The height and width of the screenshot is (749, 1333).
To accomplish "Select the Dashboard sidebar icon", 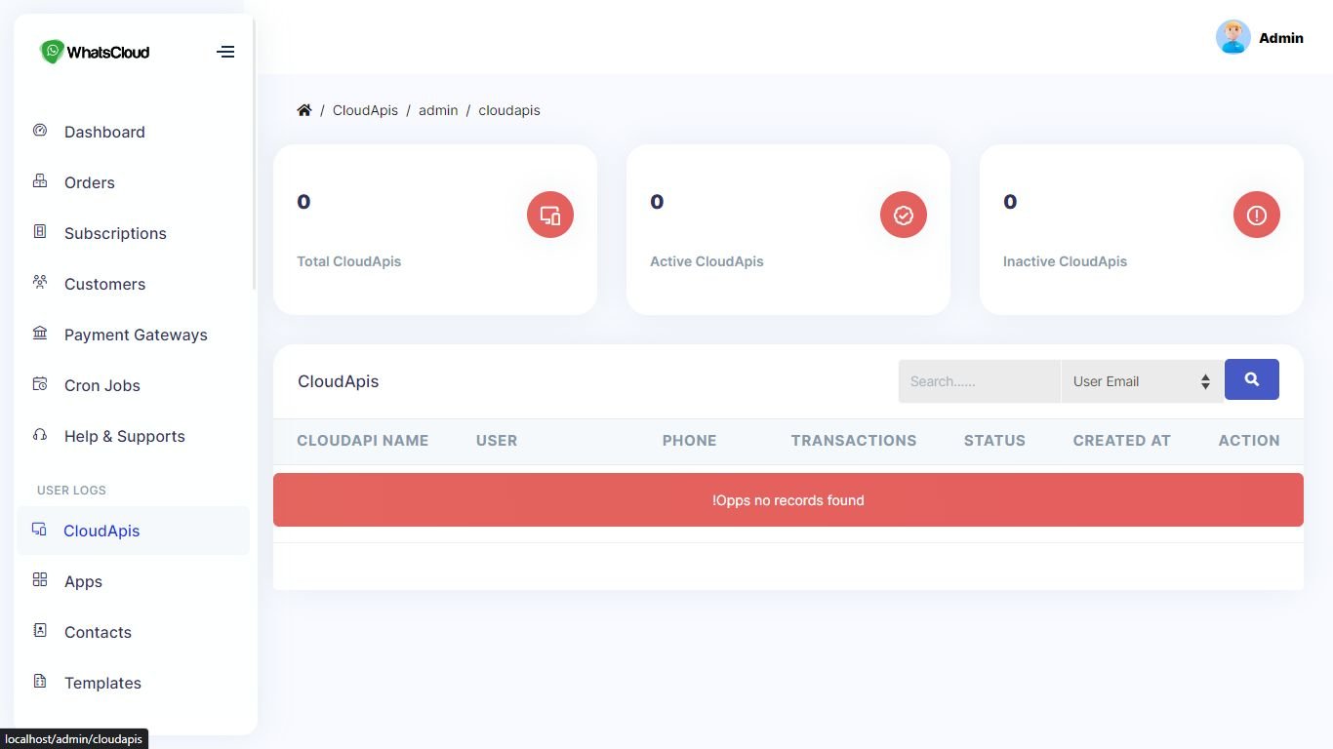I will 40,131.
